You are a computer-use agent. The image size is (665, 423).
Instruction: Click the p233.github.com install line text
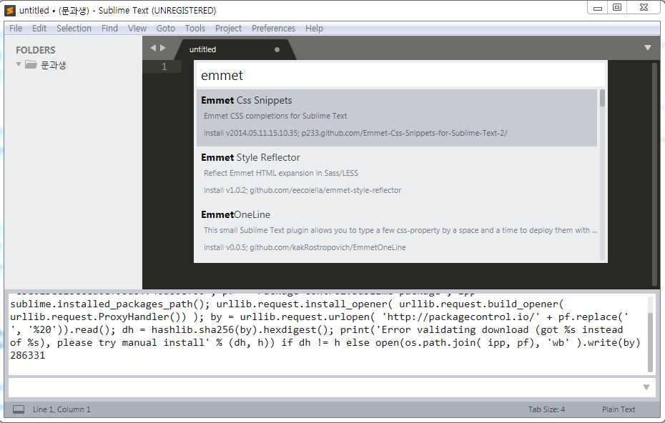tap(355, 133)
